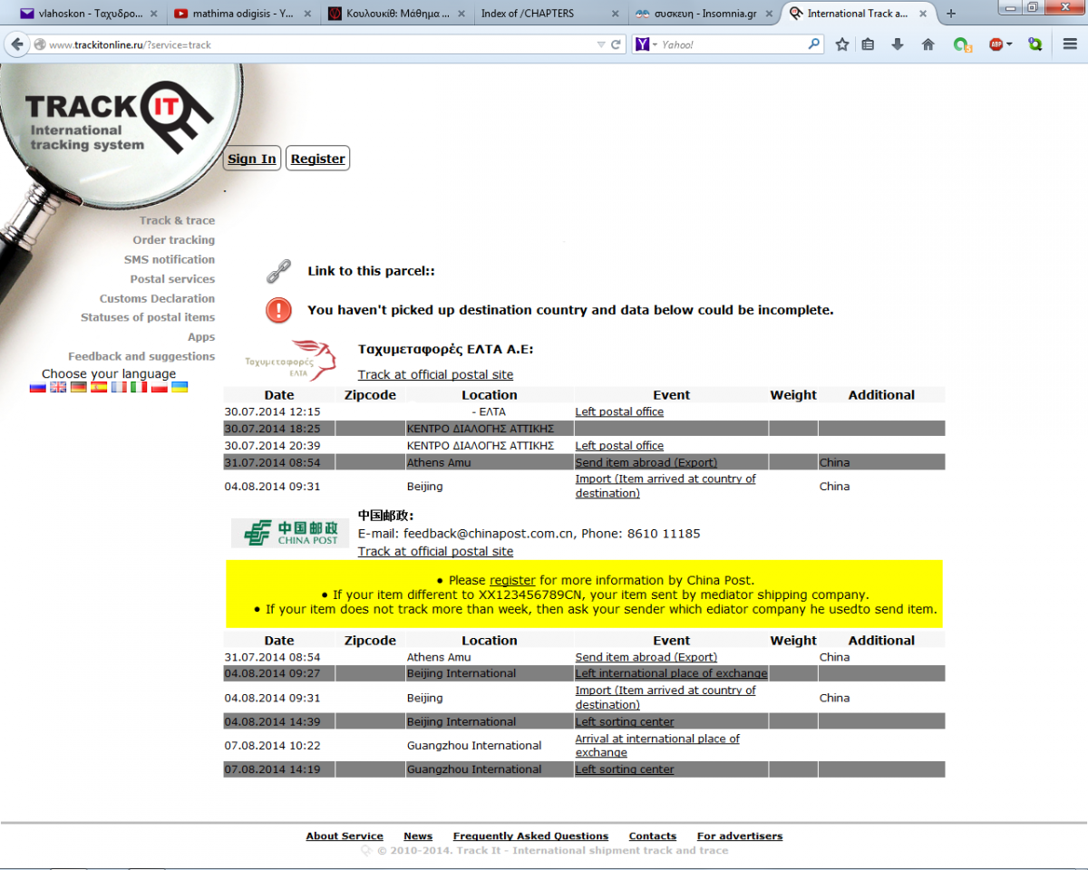Click the Adblock Plus ABP icon
Screen dimensions: 1088x870
[x=996, y=44]
